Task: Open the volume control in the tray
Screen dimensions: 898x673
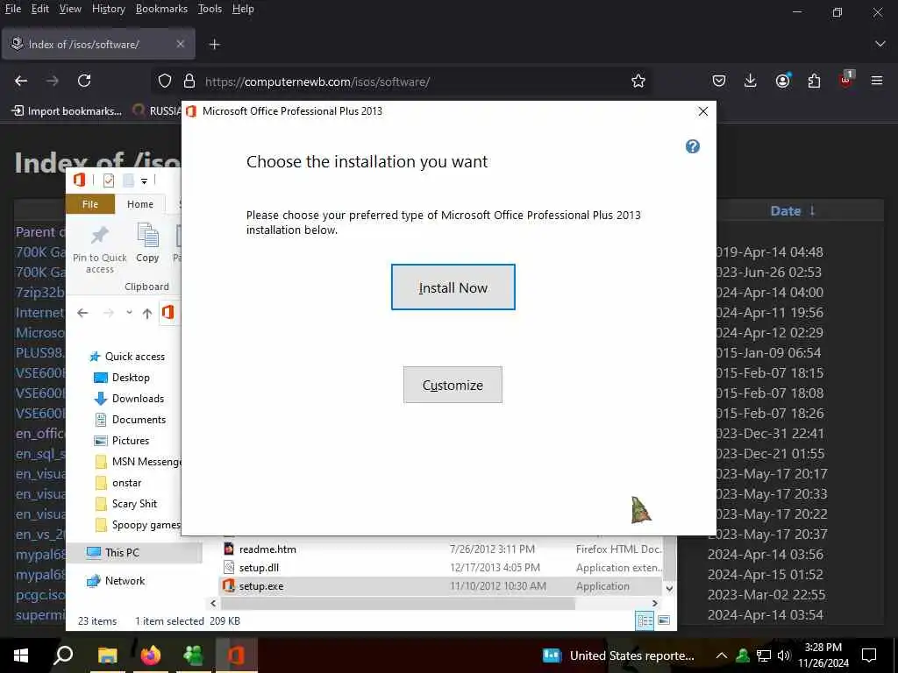Action: pyautogui.click(x=783, y=655)
